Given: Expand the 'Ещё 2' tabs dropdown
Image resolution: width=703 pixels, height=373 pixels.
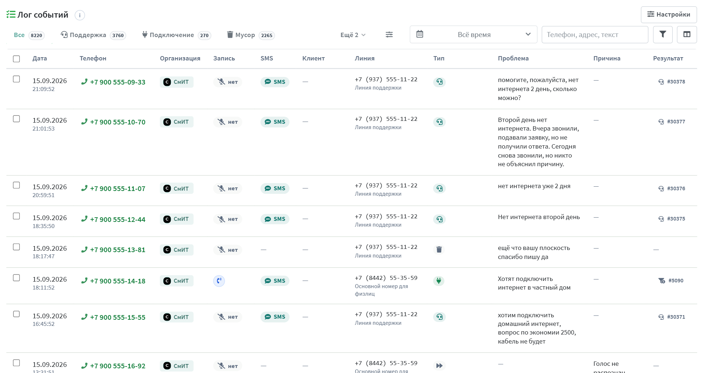Looking at the screenshot, I should click(353, 35).
